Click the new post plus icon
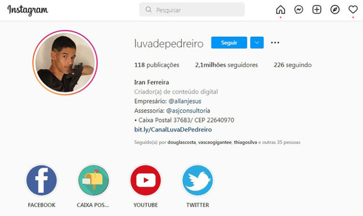 click(x=317, y=10)
